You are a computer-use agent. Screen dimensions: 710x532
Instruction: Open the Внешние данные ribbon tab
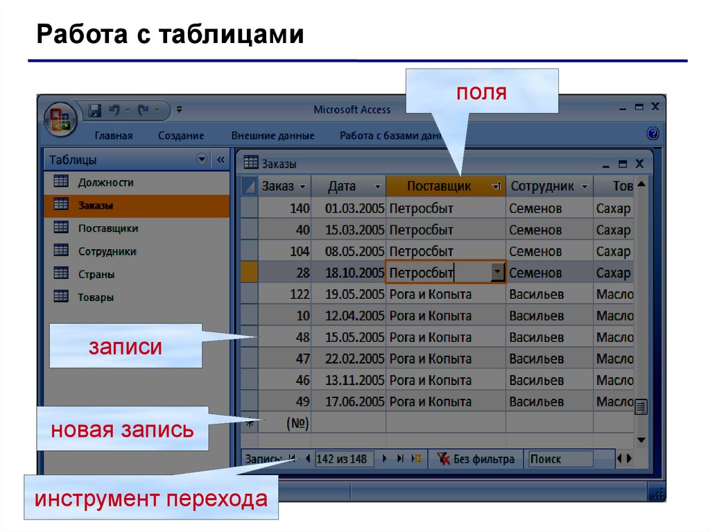click(272, 135)
